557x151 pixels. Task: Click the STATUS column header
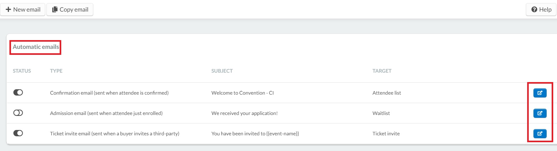pos(22,71)
